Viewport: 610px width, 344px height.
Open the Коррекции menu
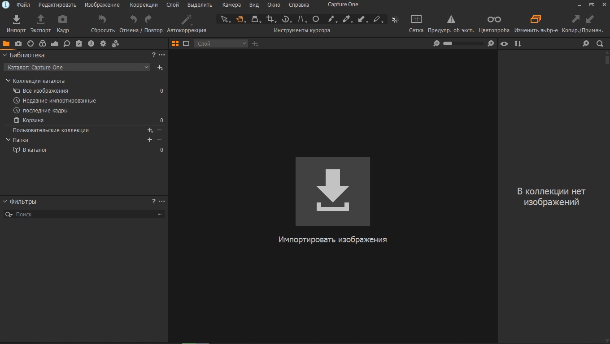coord(144,5)
